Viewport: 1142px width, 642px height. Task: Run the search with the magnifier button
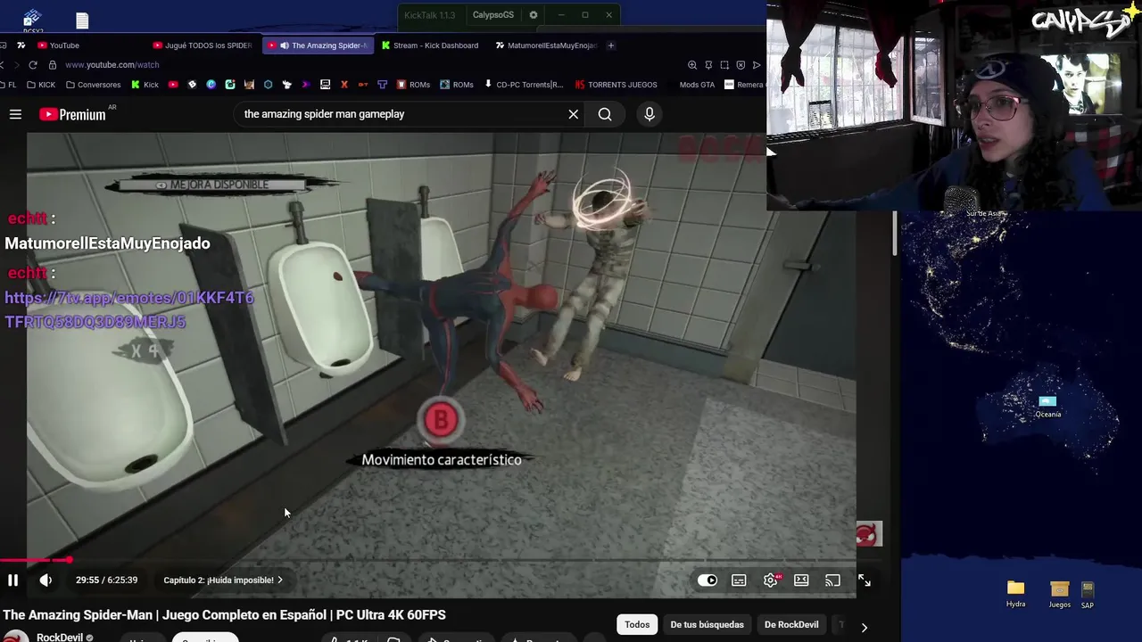pos(605,114)
